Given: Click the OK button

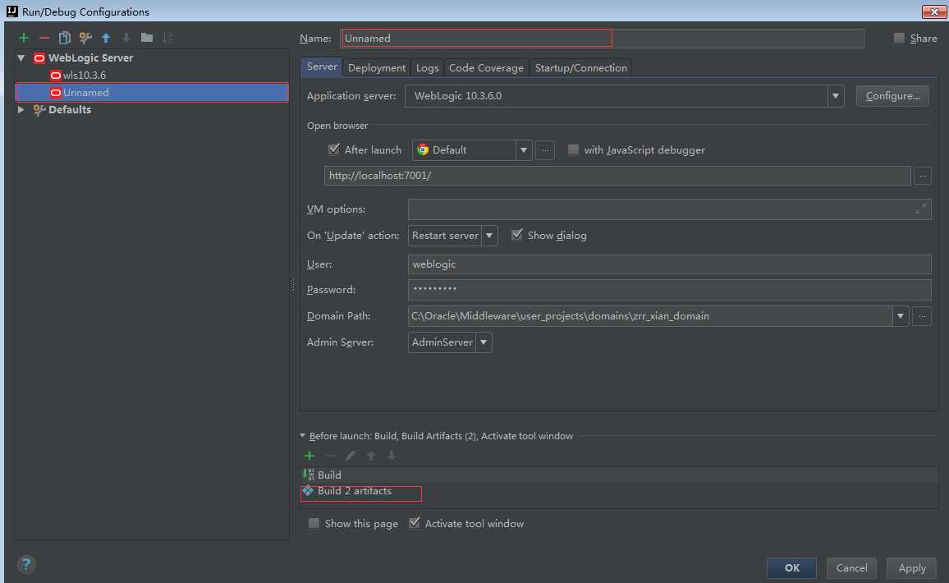Looking at the screenshot, I should click(x=791, y=568).
